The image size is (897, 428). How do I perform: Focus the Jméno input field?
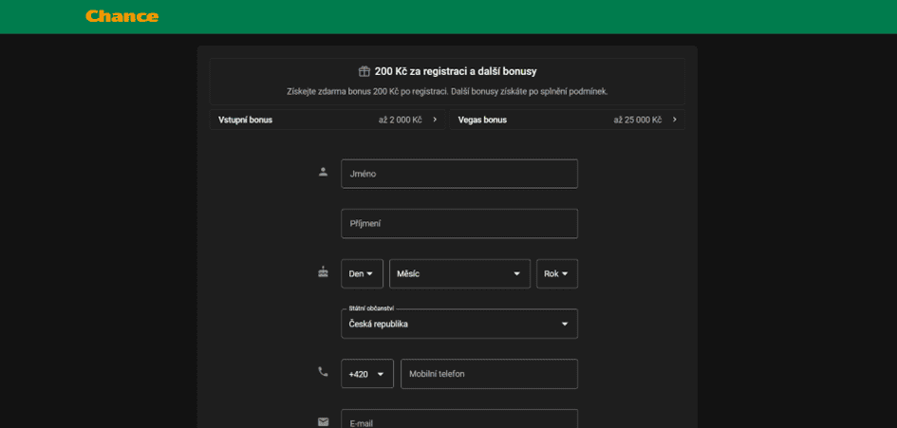click(459, 174)
